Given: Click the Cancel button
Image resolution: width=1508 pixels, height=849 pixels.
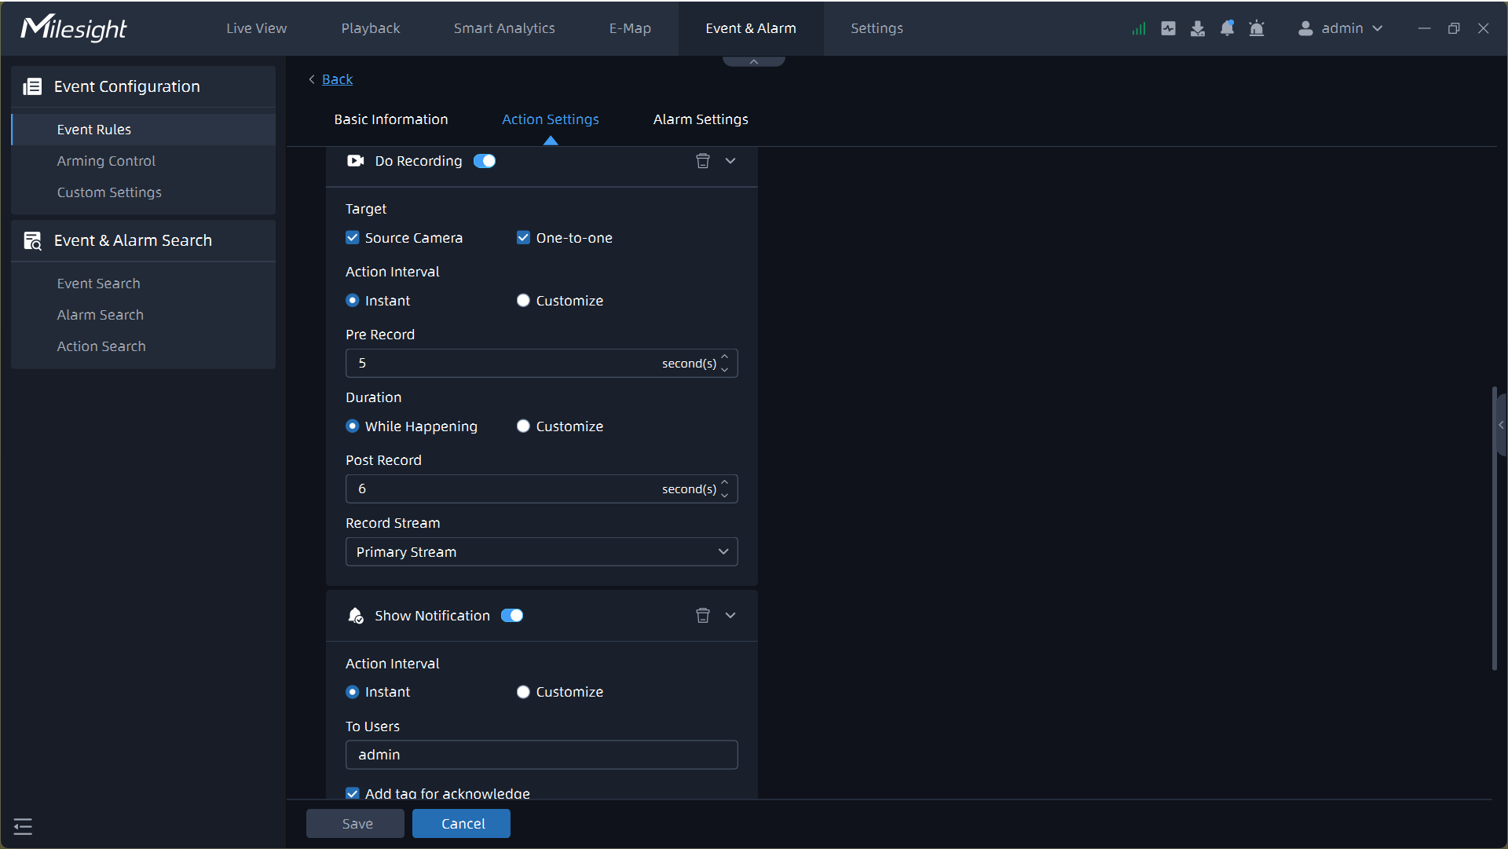Looking at the screenshot, I should point(462,824).
